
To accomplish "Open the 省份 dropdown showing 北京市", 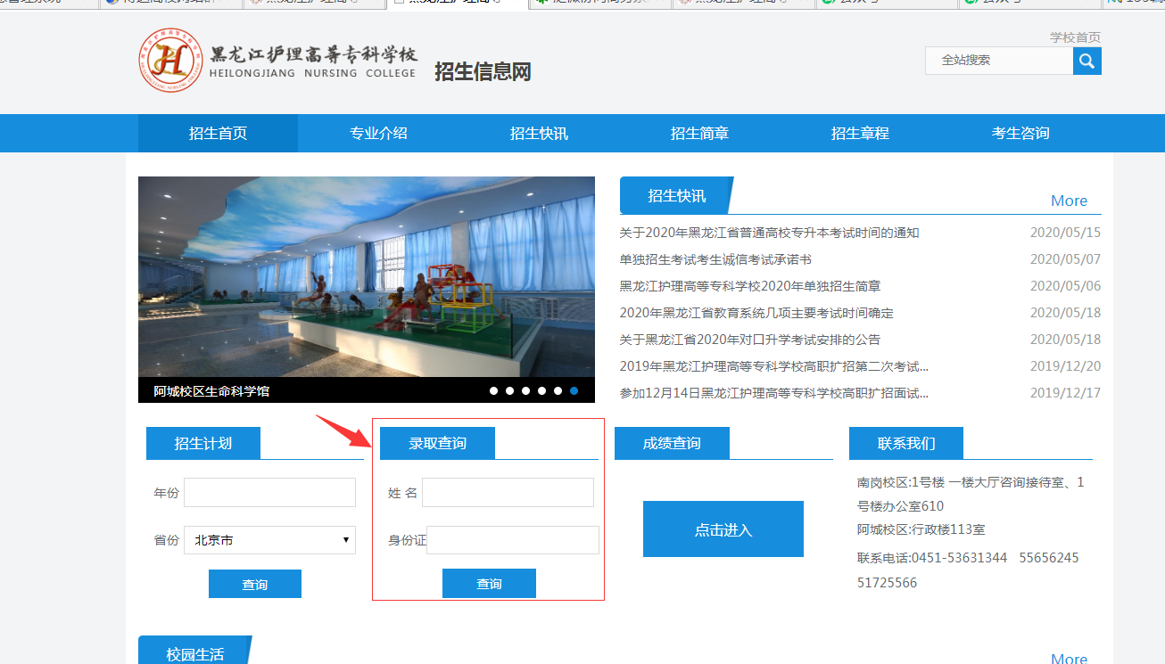I will [x=269, y=540].
